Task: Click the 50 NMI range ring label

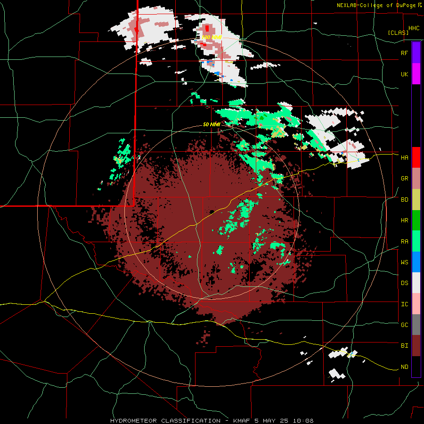Action: click(x=211, y=125)
